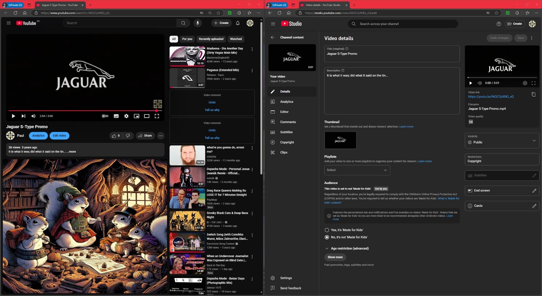Screen dimensions: 542x296
Task: Click the Title input field
Action: (392, 54)
